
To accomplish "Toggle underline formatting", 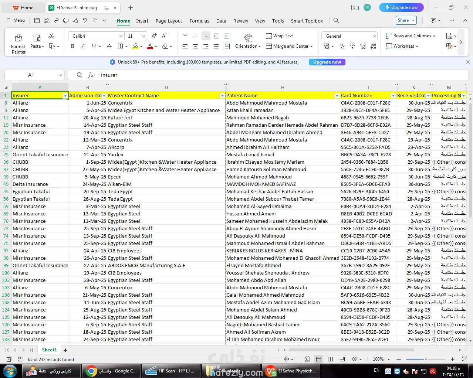I will (94, 46).
